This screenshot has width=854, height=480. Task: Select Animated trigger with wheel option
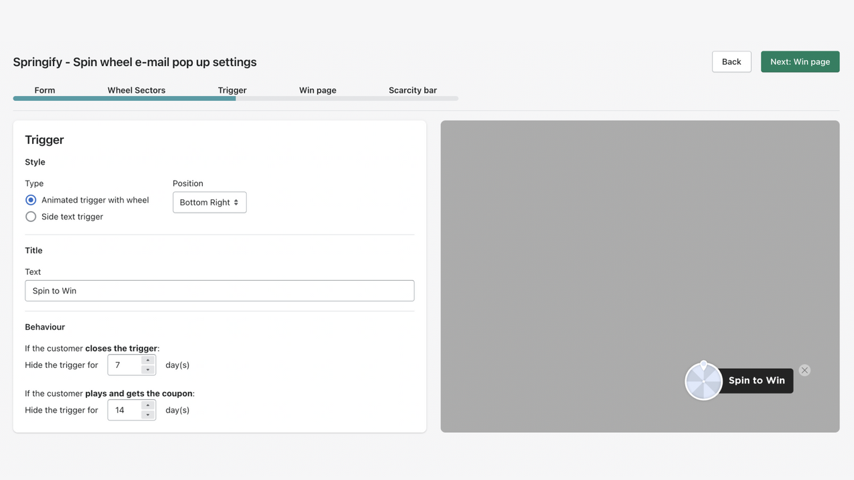point(31,200)
